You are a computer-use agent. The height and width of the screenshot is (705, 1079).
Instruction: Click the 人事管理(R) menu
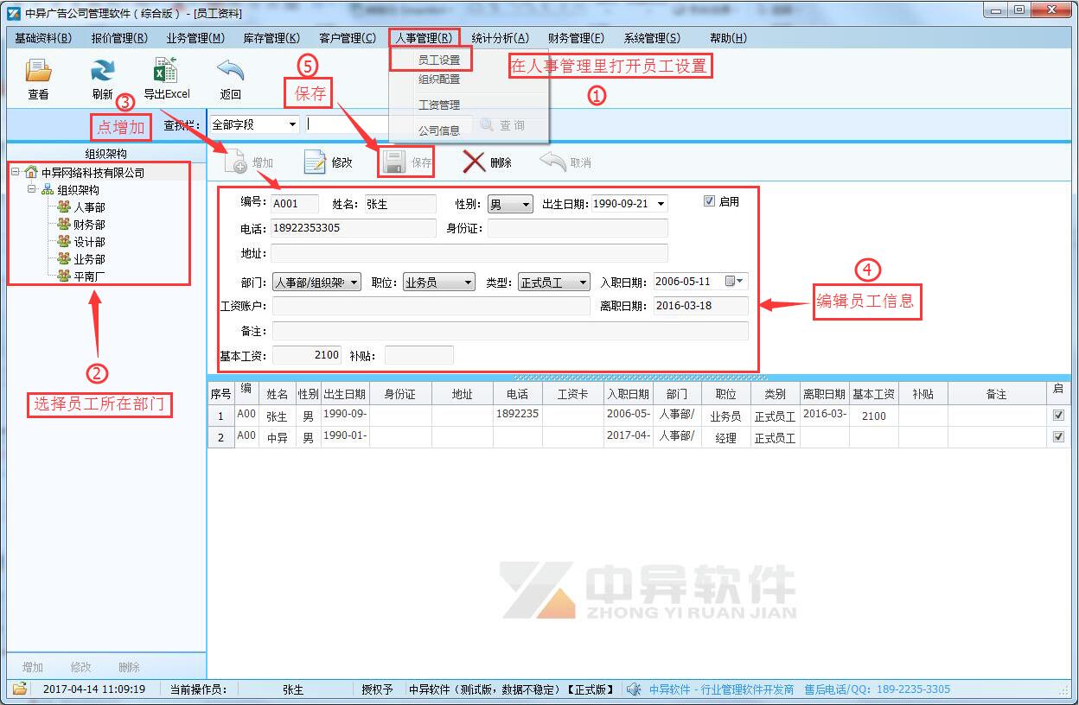click(x=425, y=38)
